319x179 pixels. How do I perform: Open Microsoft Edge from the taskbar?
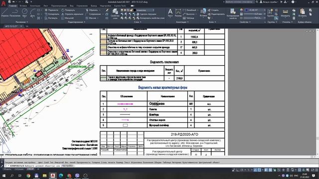coord(61,176)
